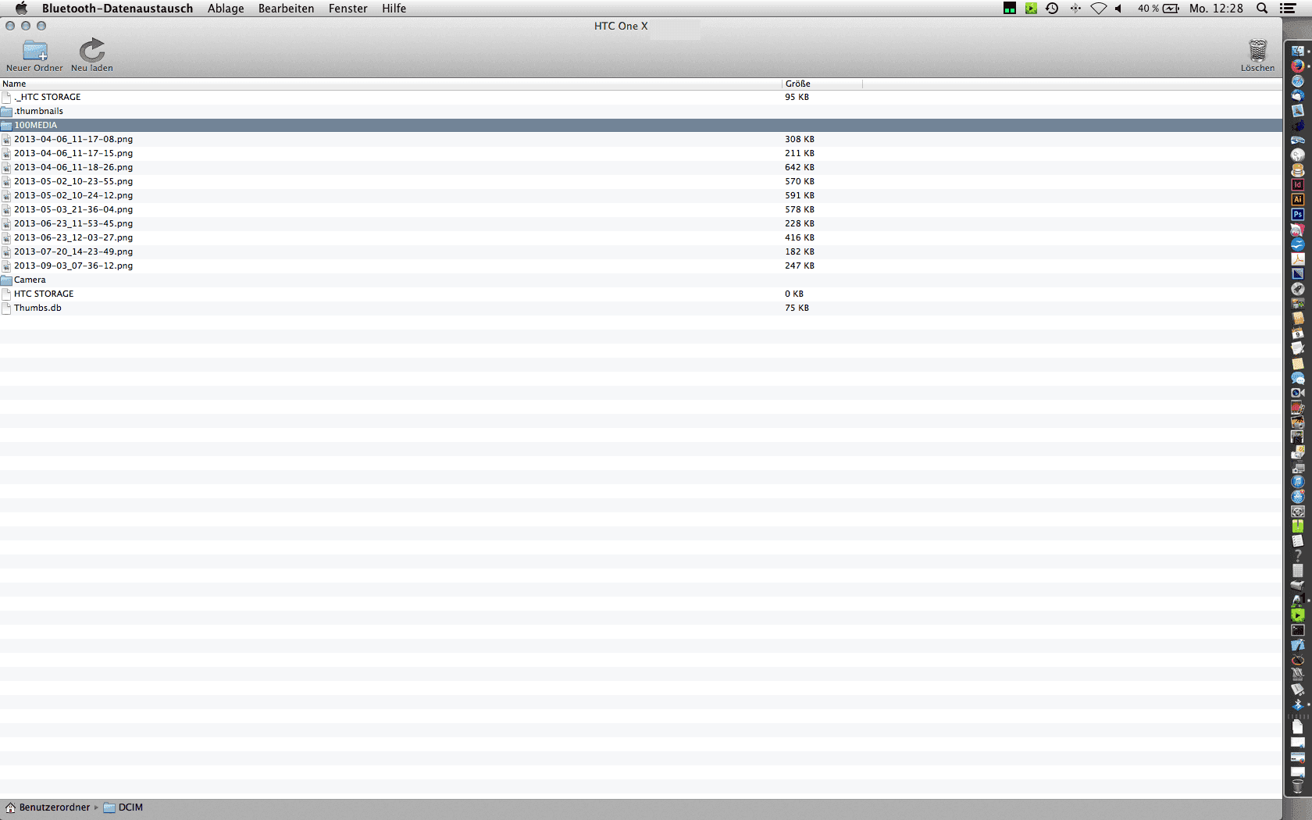Open the battery status showing 40 %

pos(1158,9)
